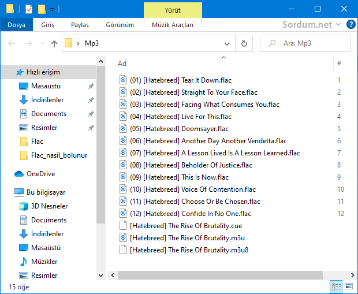Select (06) Another Day Another Vendetta.flac
Image resolution: width=358 pixels, height=294 pixels.
pyautogui.click(x=208, y=141)
